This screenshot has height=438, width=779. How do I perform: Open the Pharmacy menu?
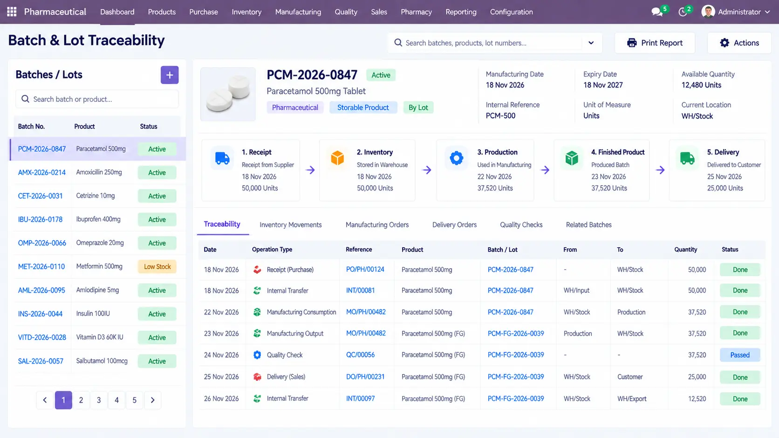pos(416,12)
